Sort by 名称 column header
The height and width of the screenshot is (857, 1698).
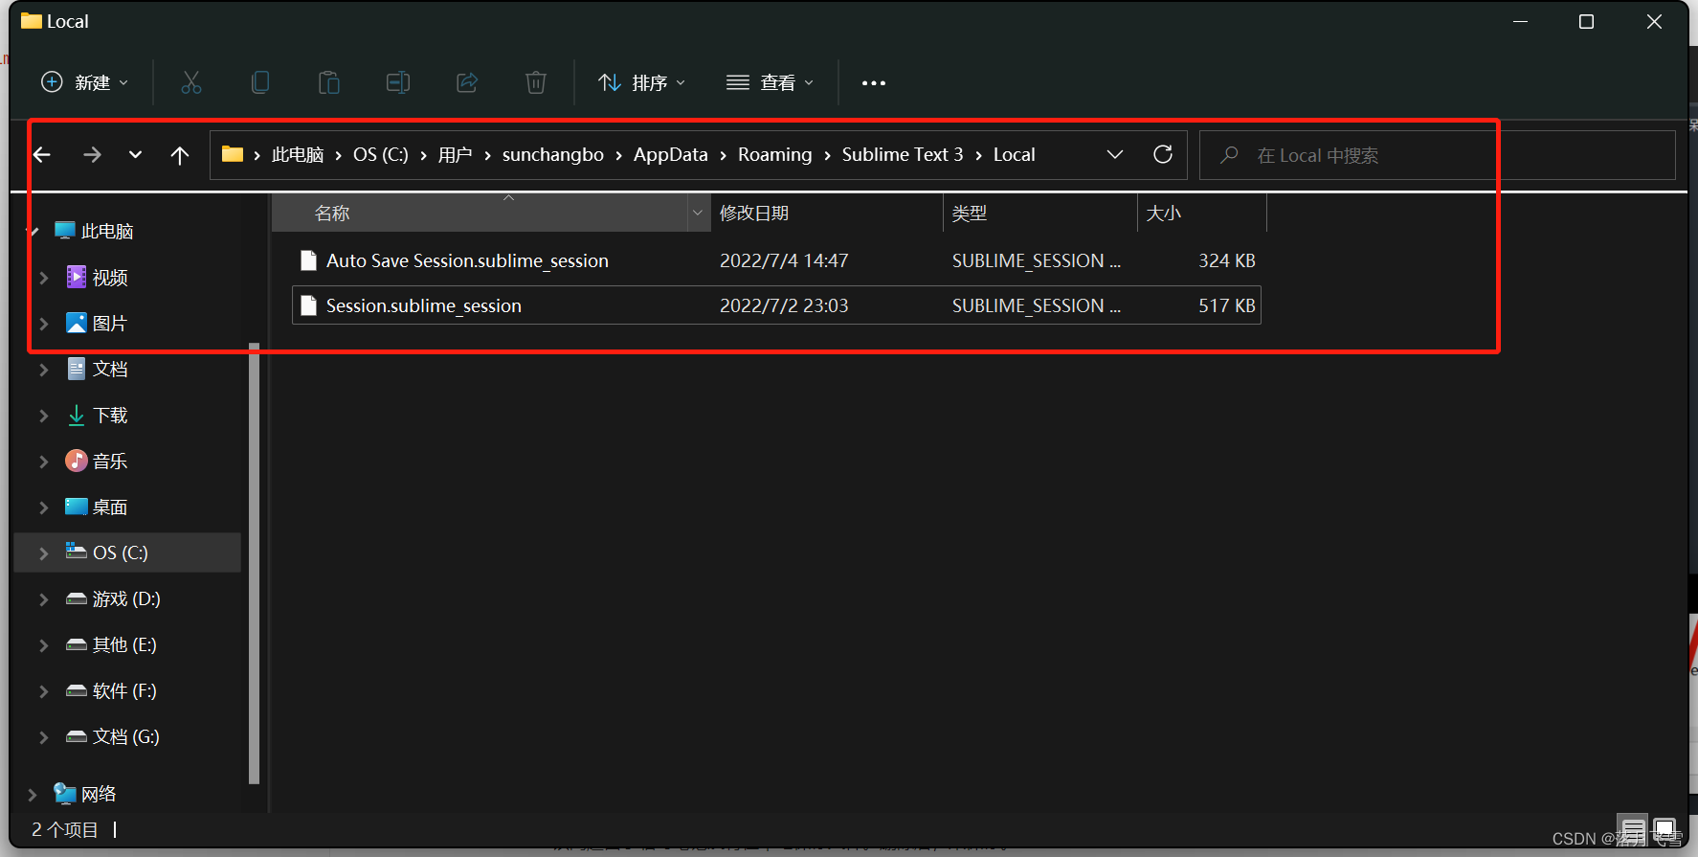[480, 213]
